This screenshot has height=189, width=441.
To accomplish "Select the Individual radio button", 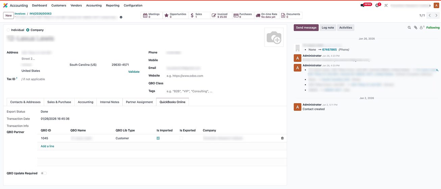I will pyautogui.click(x=8, y=30).
